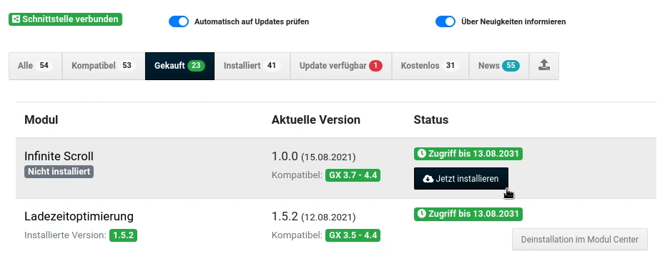
Task: Toggle Automatisch auf Updates prüfen switch
Action: point(179,21)
